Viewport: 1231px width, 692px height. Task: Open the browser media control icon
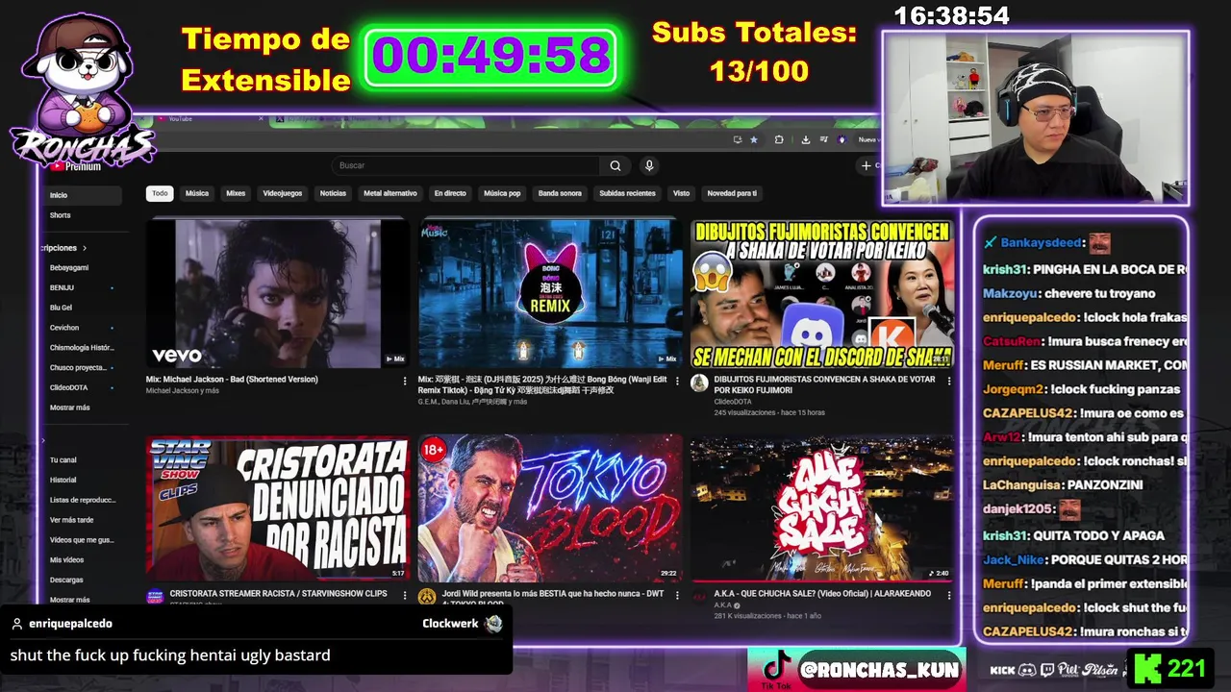822,139
